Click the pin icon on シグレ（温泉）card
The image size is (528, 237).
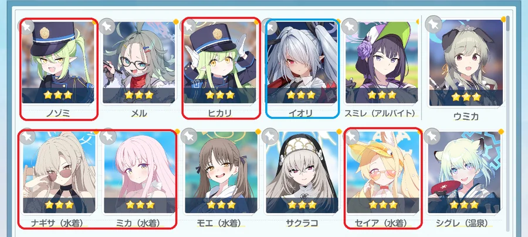[432, 136]
